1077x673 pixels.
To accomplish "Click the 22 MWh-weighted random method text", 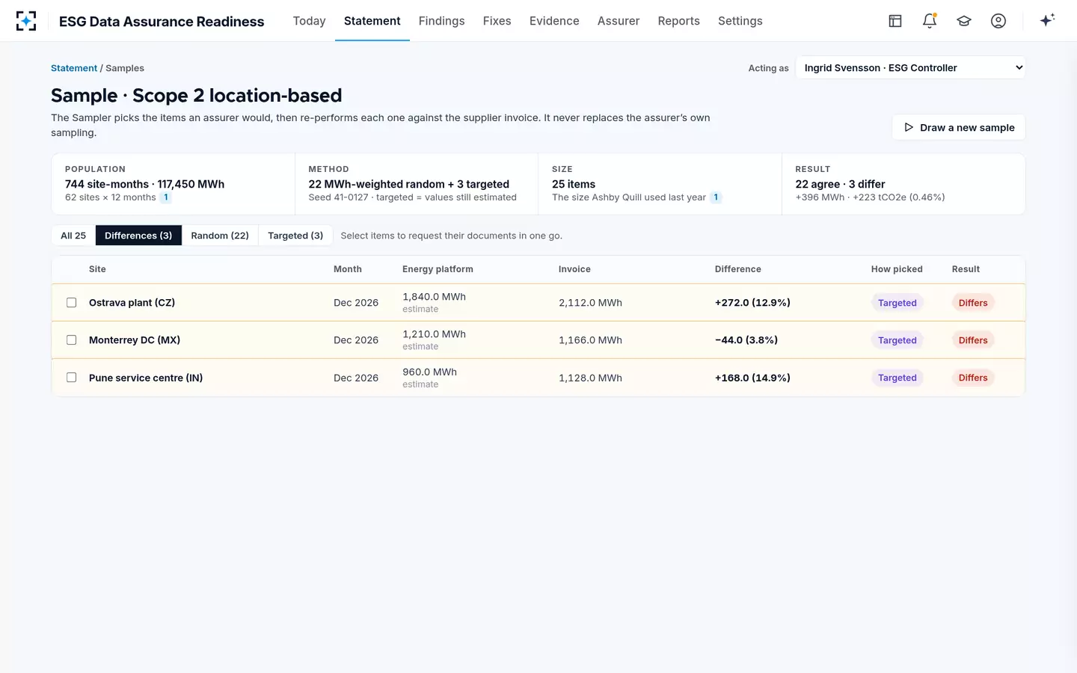I will [x=408, y=184].
